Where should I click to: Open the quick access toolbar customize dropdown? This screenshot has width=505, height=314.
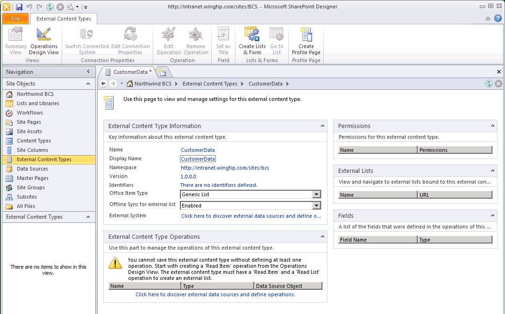(85, 7)
